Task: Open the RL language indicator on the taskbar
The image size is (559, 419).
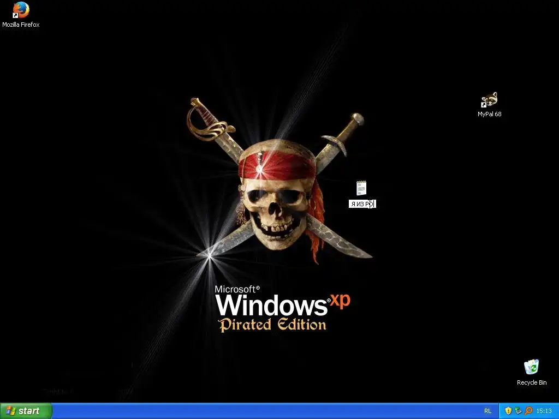Action: coord(487,411)
